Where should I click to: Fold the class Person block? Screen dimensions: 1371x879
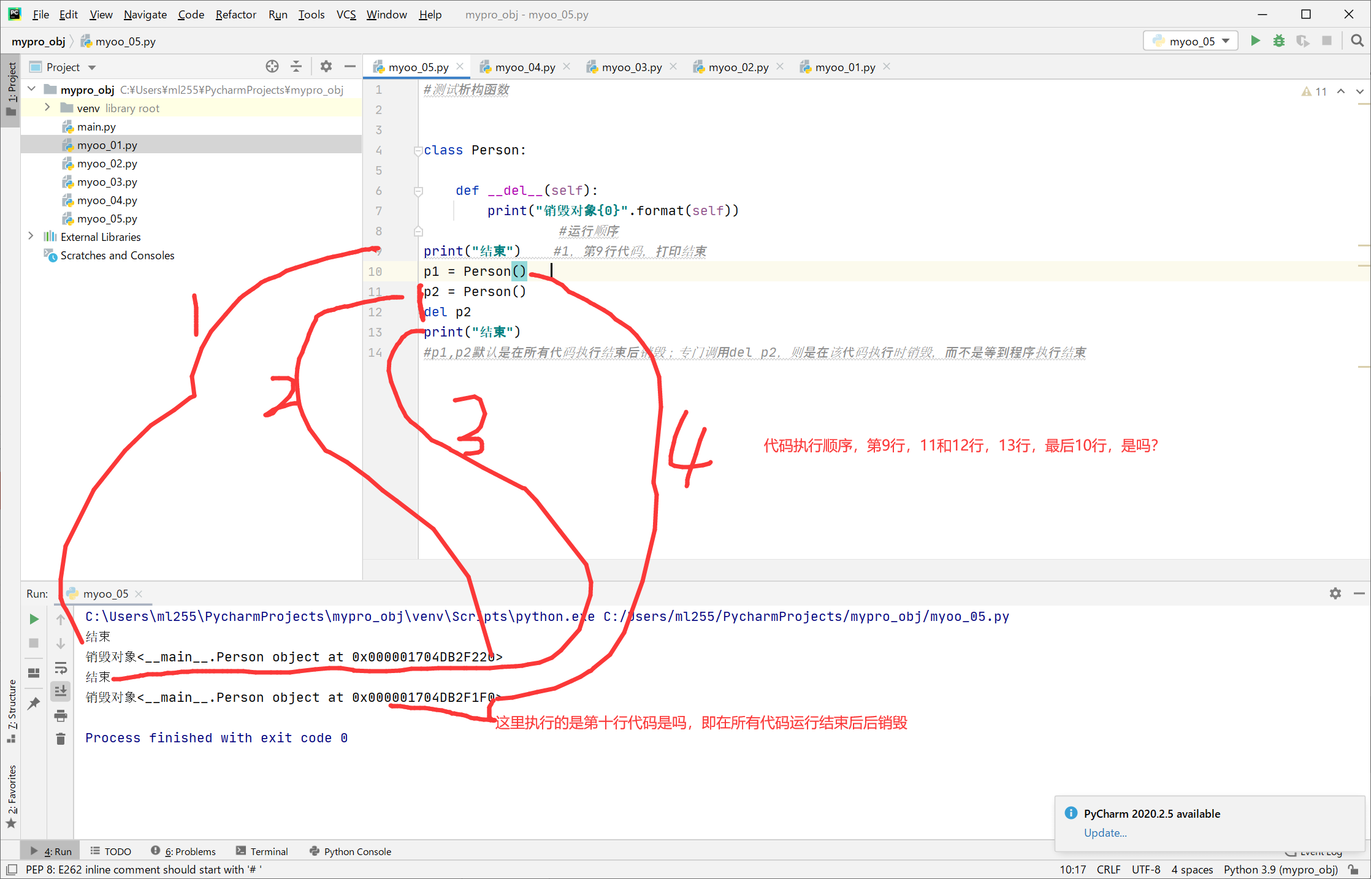418,150
